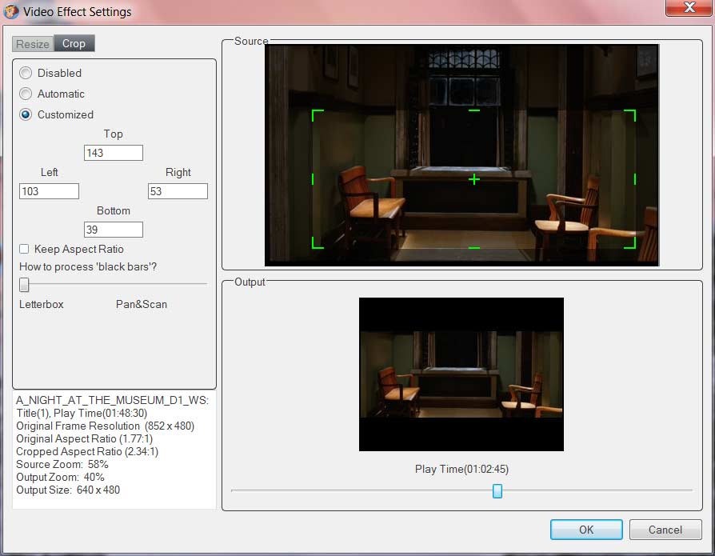Click the right-edge green crop marker
The height and width of the screenshot is (556, 715).
click(x=635, y=179)
